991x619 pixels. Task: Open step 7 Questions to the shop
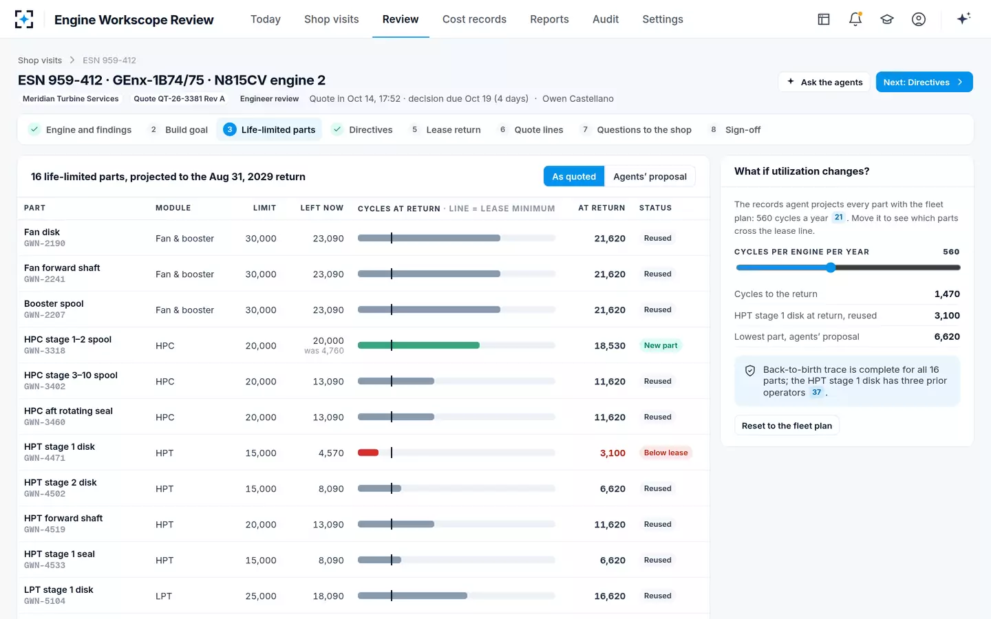pyautogui.click(x=635, y=129)
